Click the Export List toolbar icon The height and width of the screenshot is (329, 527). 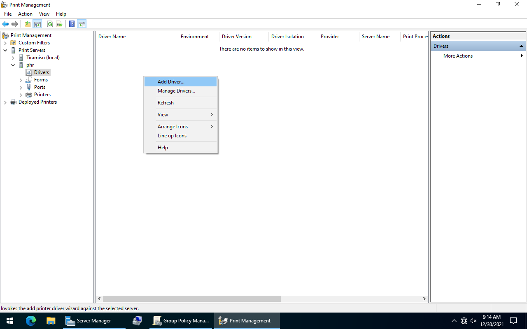(59, 23)
